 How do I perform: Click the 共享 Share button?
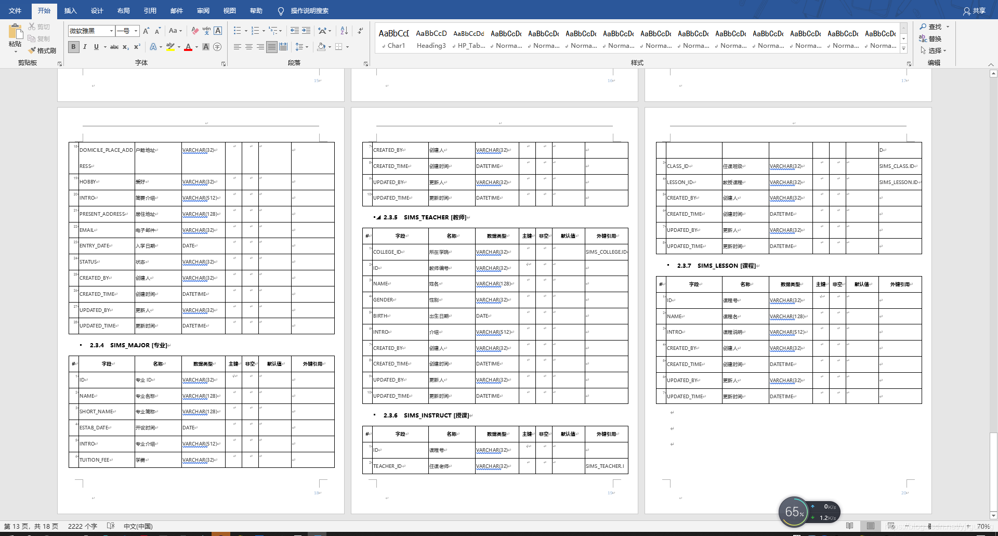(x=974, y=11)
